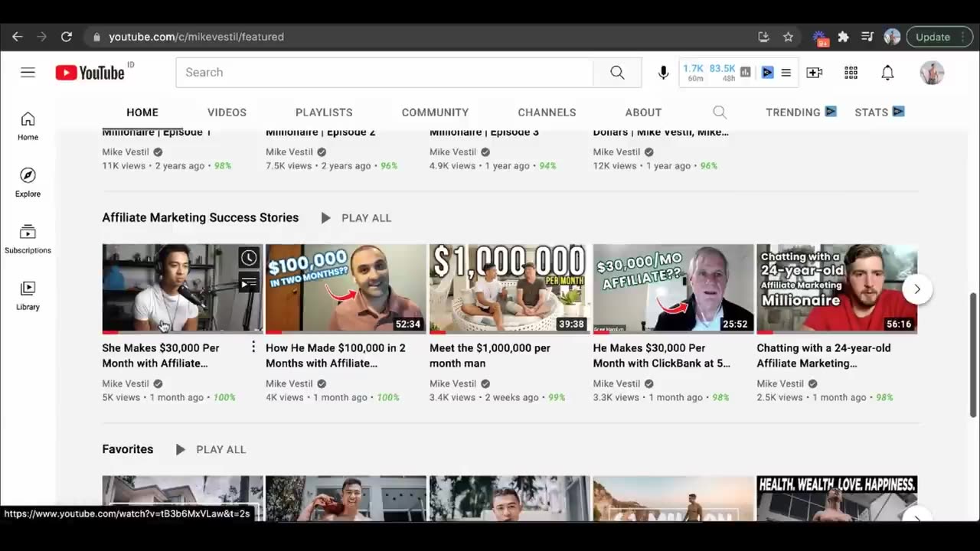Screen dimensions: 980x551
Task: Click the browser forward arrow
Action: point(41,37)
